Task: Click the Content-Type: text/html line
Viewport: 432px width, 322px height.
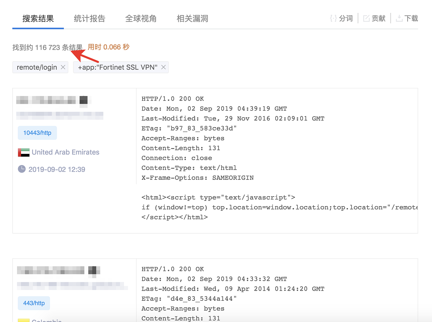Action: click(x=189, y=168)
